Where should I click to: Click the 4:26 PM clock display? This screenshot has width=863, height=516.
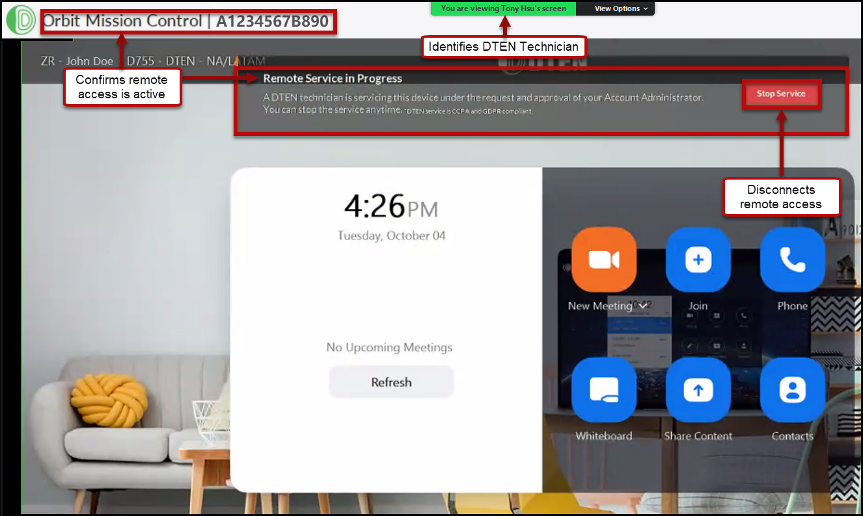[391, 207]
